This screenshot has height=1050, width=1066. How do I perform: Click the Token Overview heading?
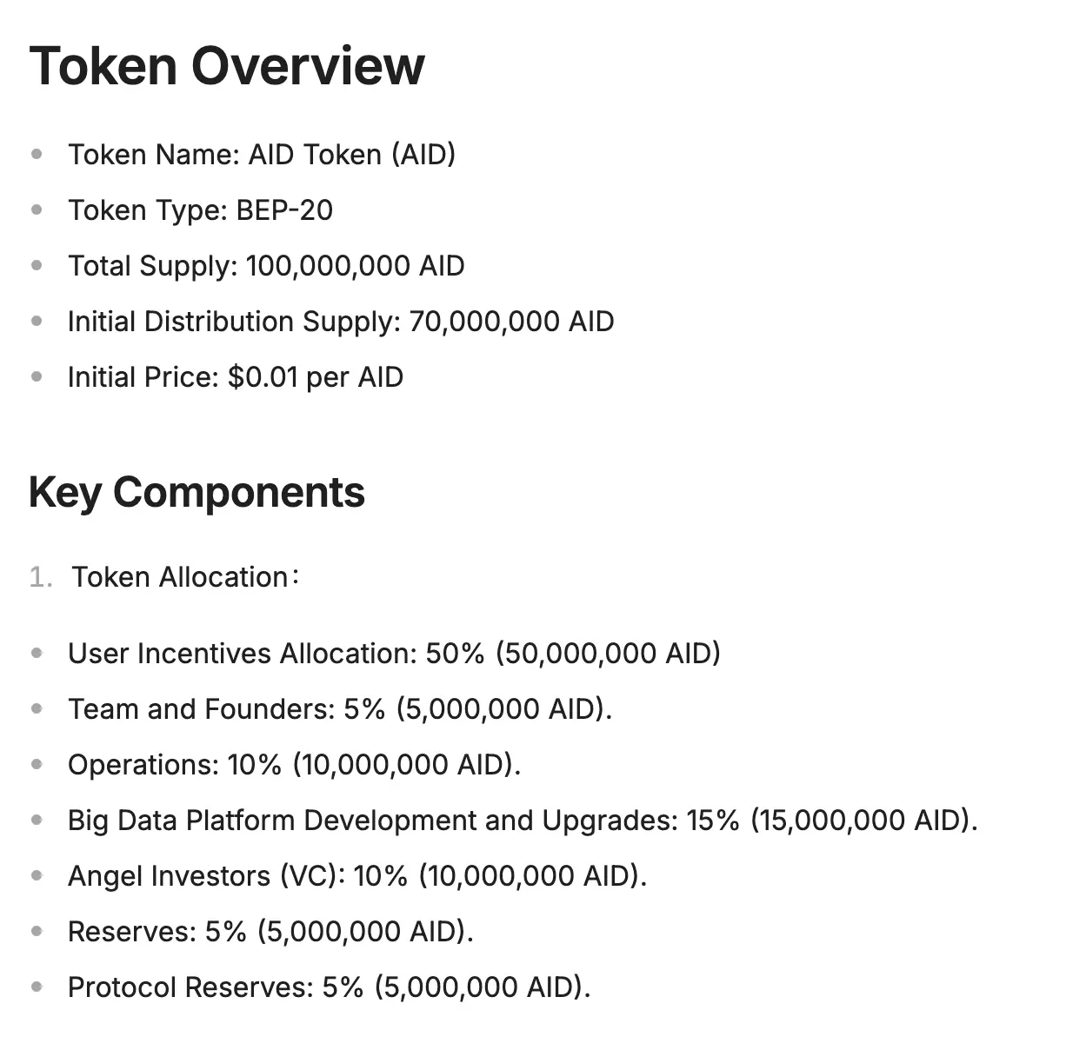pos(227,66)
